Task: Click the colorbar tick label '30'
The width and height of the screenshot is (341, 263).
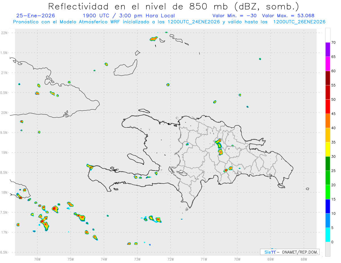Action: [333, 157]
